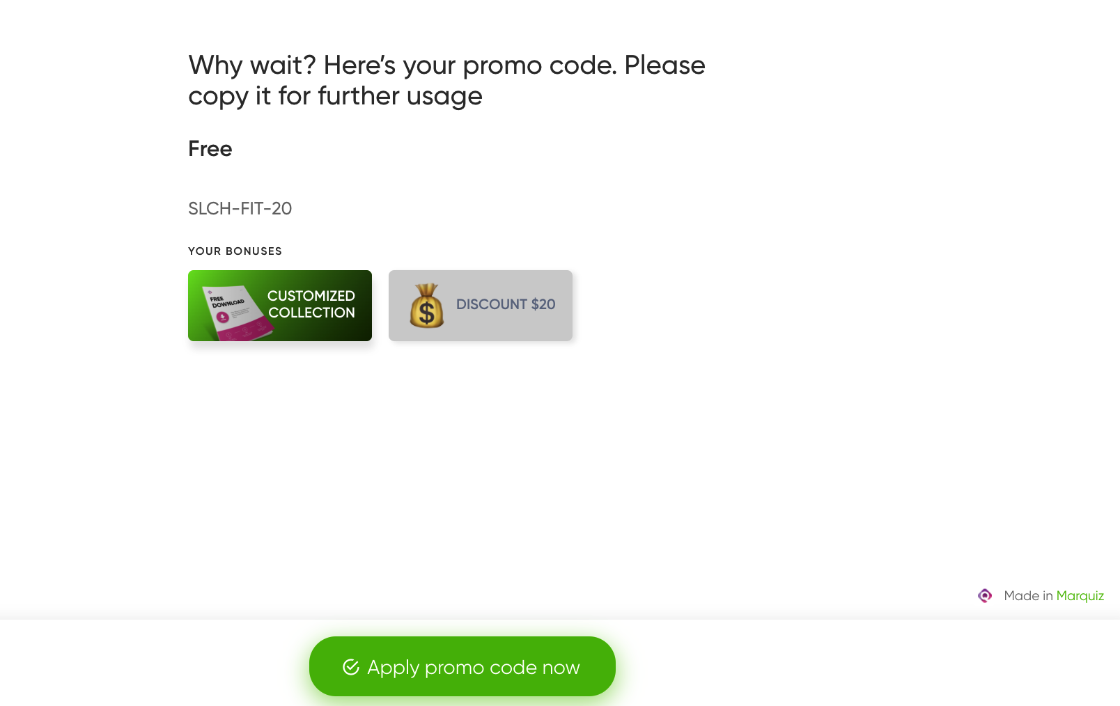Click the money bag emoji icon
The image size is (1120, 706).
click(427, 306)
